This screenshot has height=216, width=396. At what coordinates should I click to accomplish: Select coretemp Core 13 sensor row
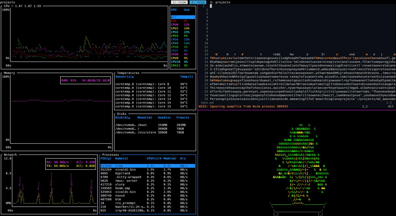[x=155, y=99]
